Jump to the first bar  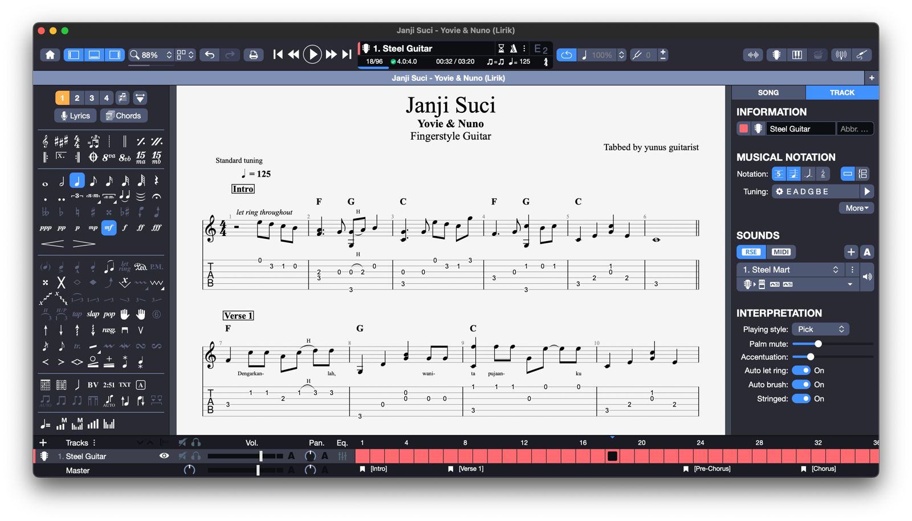[x=278, y=55]
